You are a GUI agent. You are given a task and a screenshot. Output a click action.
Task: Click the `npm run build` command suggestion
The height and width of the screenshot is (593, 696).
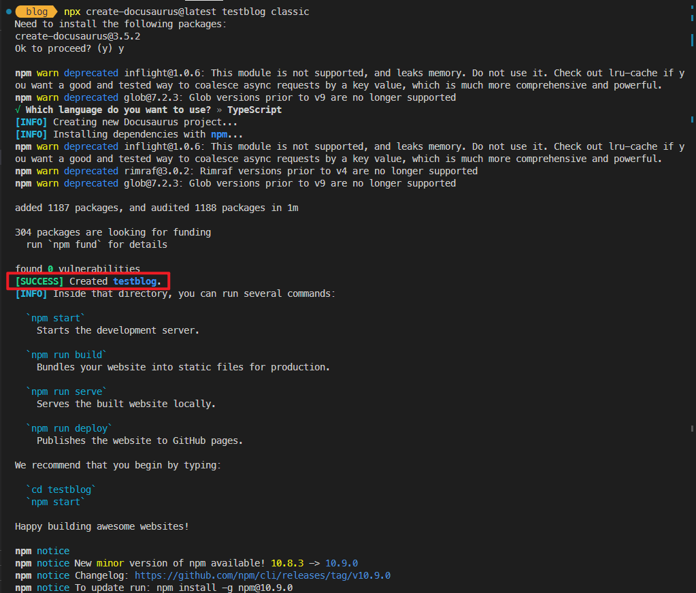66,354
